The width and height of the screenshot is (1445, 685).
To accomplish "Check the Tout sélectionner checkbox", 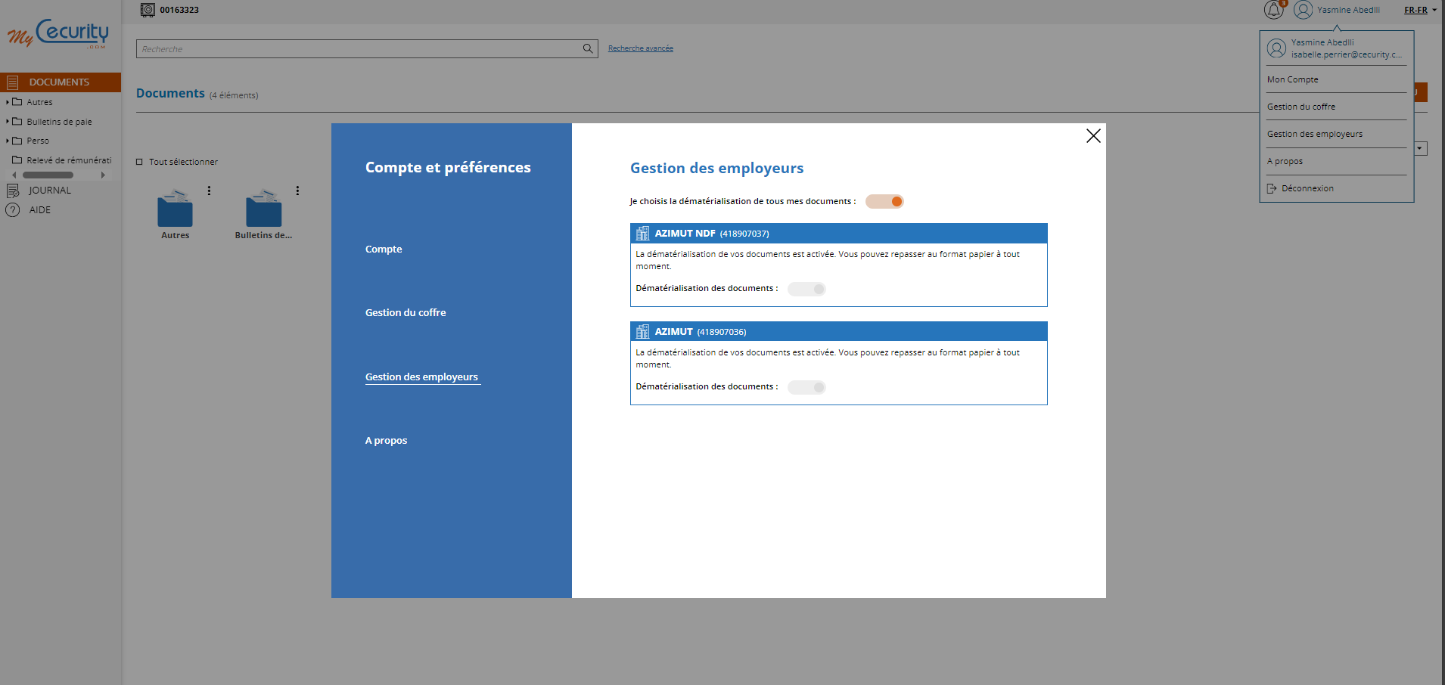I will [139, 161].
